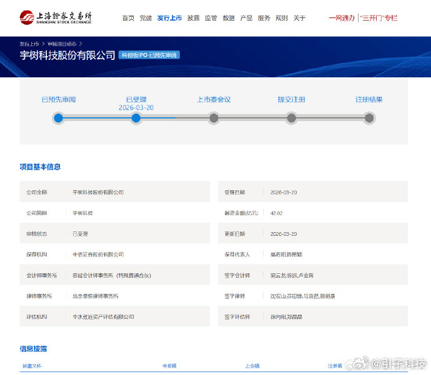This screenshot has width=431, height=375.
Task: Click the 融资金额(亿元) field label
Action: (241, 213)
